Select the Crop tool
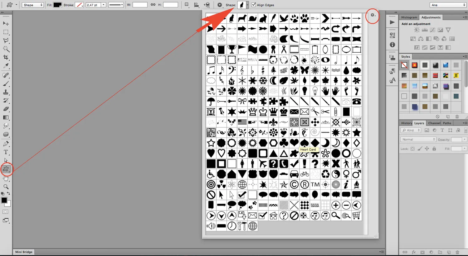Screen dimensions: 468x256 tap(6, 57)
